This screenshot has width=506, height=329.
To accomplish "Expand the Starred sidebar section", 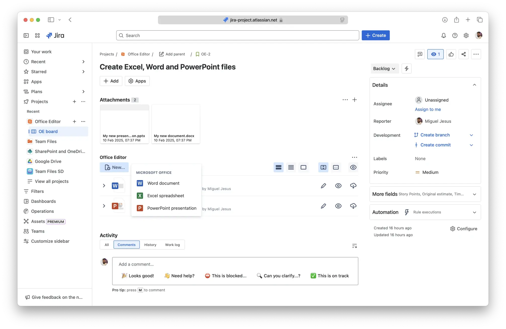I will tap(83, 72).
